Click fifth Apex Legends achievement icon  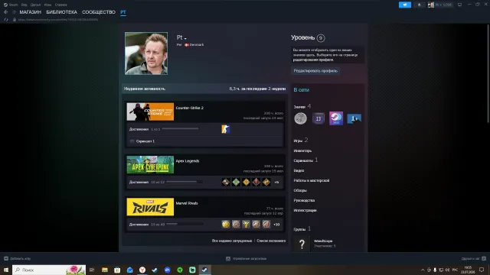click(266, 182)
